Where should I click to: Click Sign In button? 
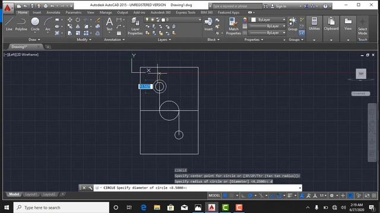click(x=278, y=6)
